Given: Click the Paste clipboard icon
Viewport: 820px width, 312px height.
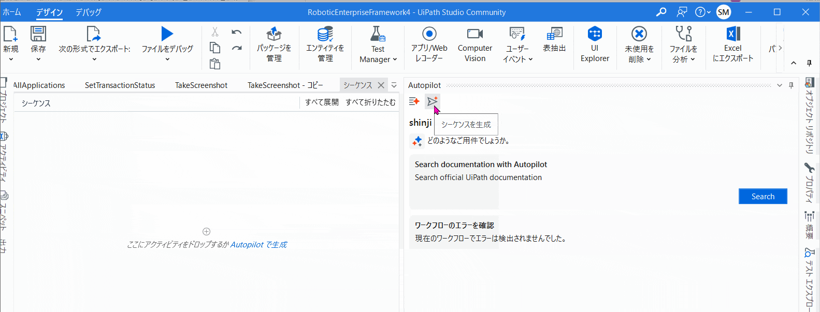Looking at the screenshot, I should 214,64.
